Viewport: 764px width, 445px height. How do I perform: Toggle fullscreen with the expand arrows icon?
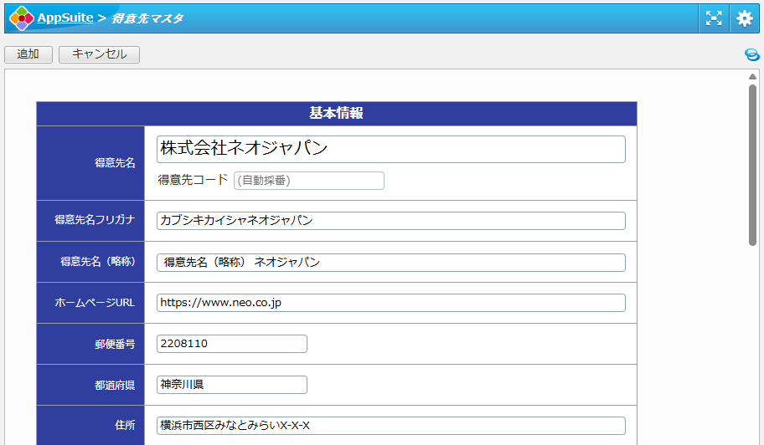pos(714,18)
